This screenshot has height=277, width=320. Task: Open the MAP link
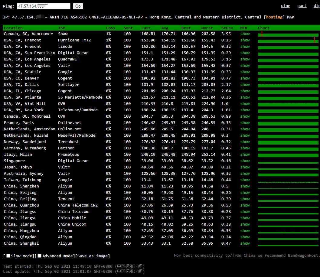[x=290, y=17]
